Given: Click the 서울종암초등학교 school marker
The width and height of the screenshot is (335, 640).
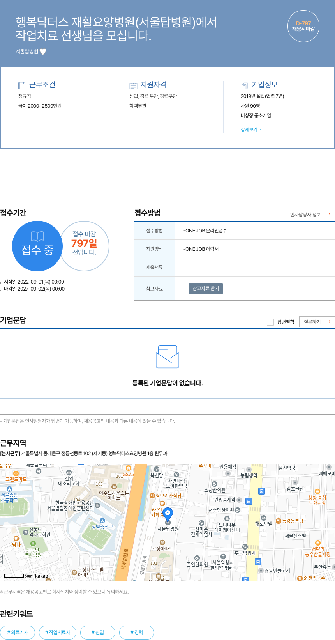Looking at the screenshot, I should (9, 489).
